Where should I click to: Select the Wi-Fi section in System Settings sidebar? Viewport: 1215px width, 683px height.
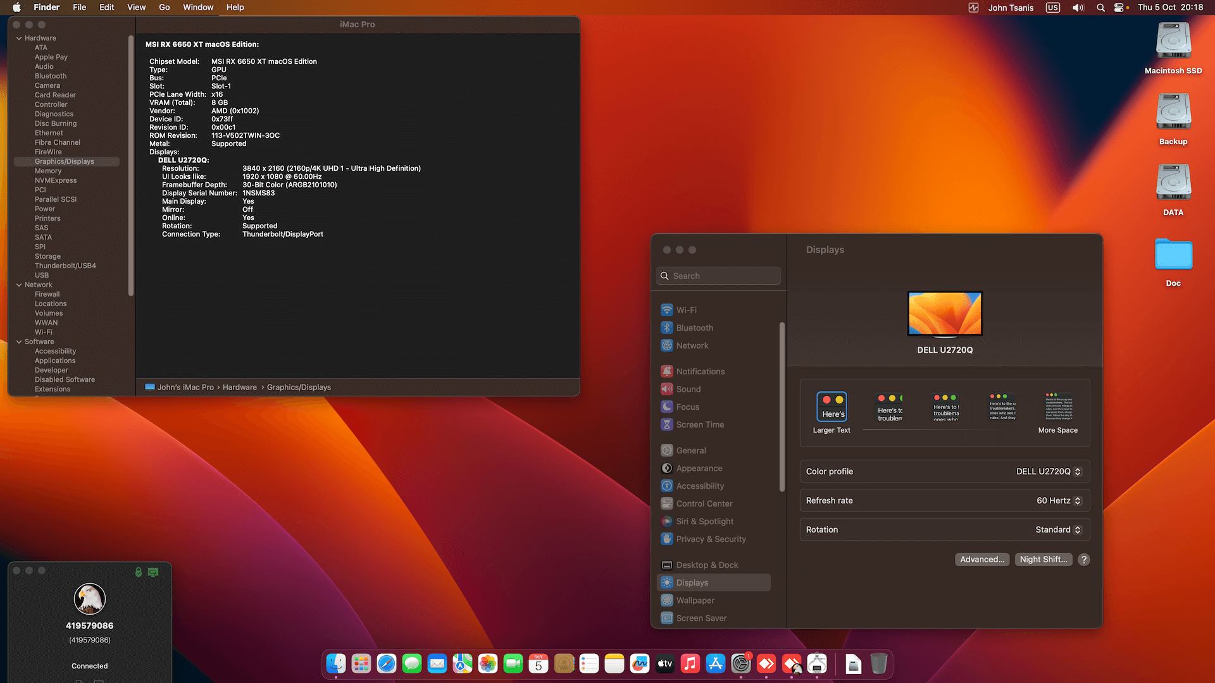[687, 310]
